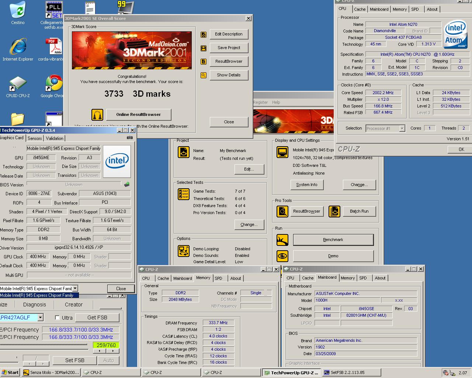Click the Online ResultBrowser yellow icon
The width and height of the screenshot is (472, 378).
[97, 114]
